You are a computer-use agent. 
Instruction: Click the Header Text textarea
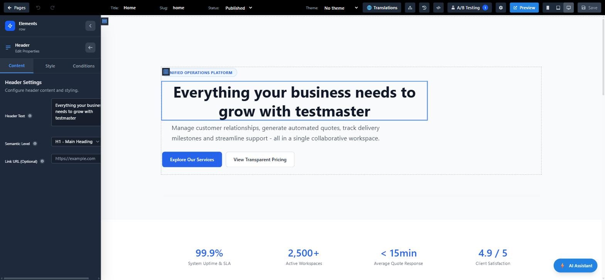tap(76, 112)
